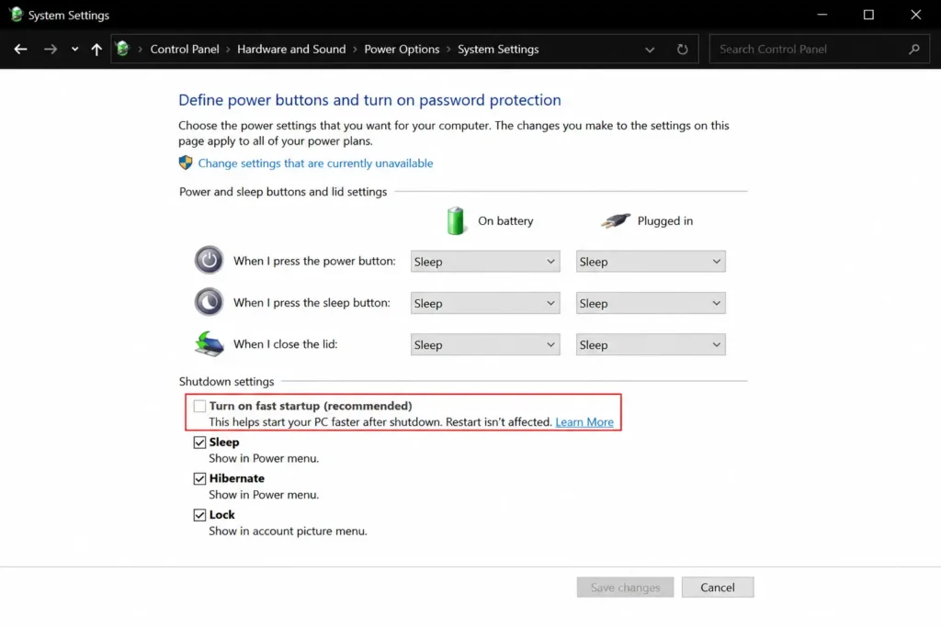Image resolution: width=941 pixels, height=627 pixels.
Task: Click 'Show in account picture menu.' text
Action: tap(288, 532)
